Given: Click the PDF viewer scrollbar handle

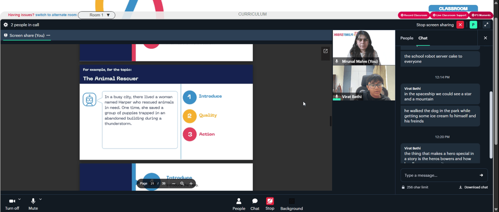Looking at the screenshot, I should click(x=331, y=121).
